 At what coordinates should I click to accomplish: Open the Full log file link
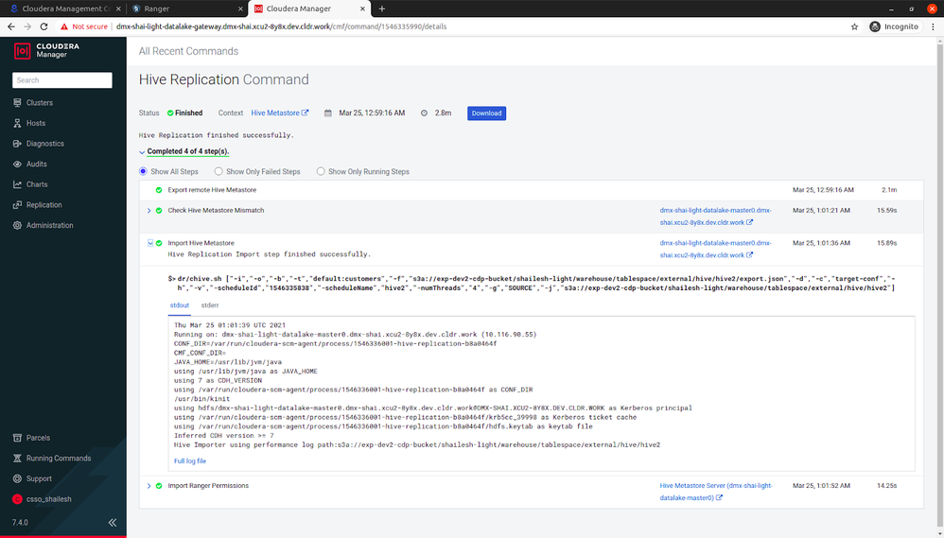click(189, 461)
